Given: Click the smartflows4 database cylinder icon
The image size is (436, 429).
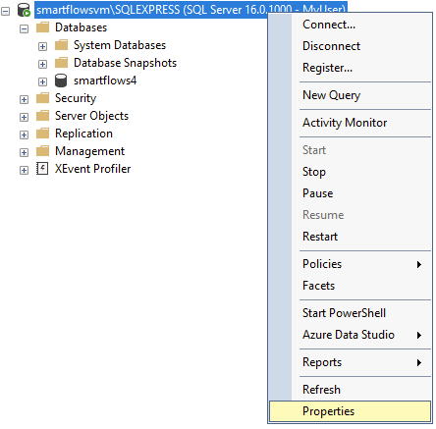Looking at the screenshot, I should pyautogui.click(x=61, y=80).
